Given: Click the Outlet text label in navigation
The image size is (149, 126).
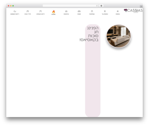Looking at the screenshot, I should tap(53, 14).
